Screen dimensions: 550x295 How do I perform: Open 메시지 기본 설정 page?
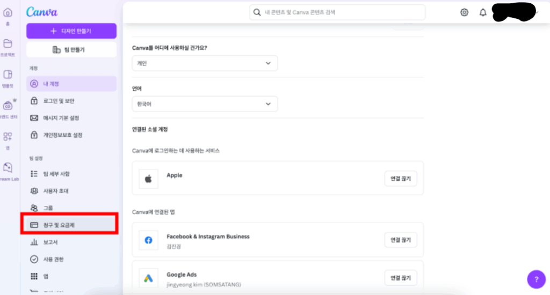(71, 118)
